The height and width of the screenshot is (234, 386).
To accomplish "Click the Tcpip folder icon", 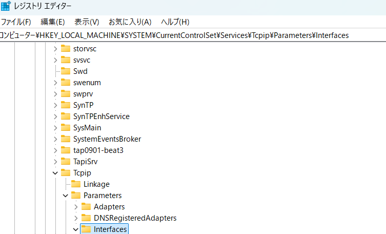I will tap(66, 172).
